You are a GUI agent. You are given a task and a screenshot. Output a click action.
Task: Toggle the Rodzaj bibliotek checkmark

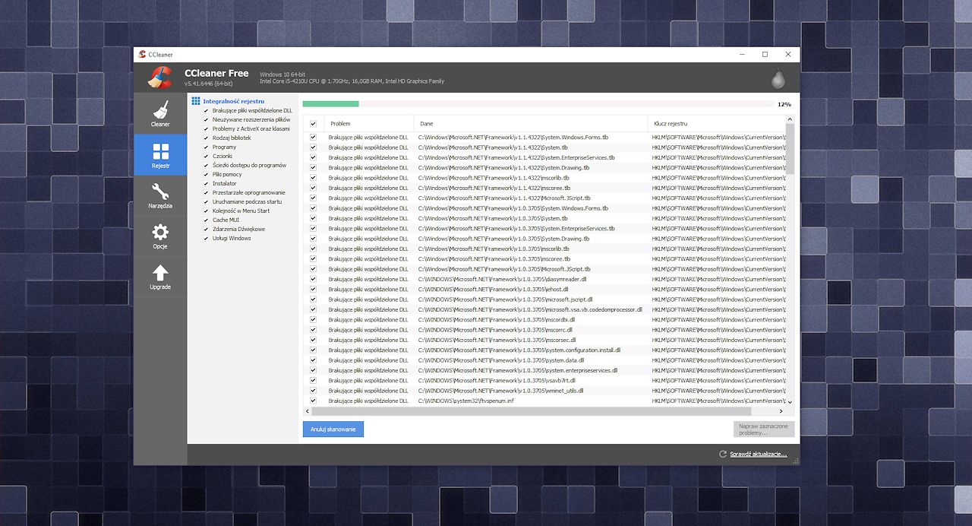click(206, 138)
